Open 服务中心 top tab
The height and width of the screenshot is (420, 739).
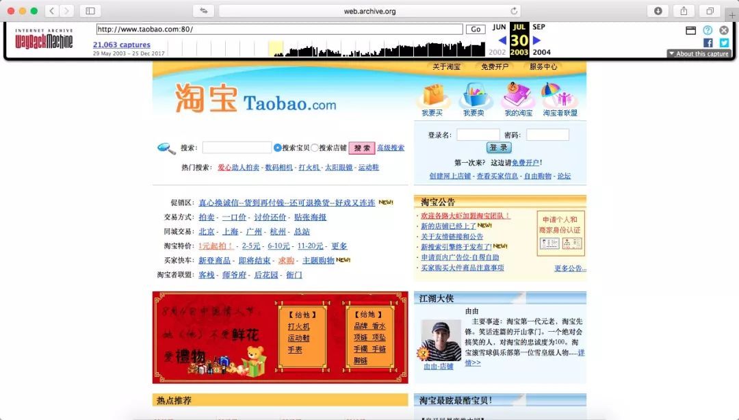pos(543,67)
